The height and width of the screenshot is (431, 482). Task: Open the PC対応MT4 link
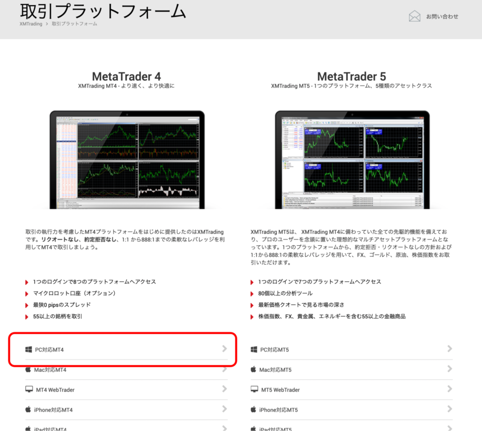[49, 350]
